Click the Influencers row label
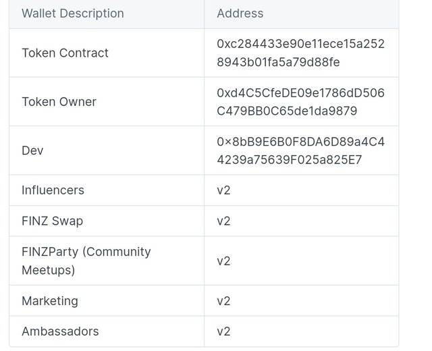 53,190
